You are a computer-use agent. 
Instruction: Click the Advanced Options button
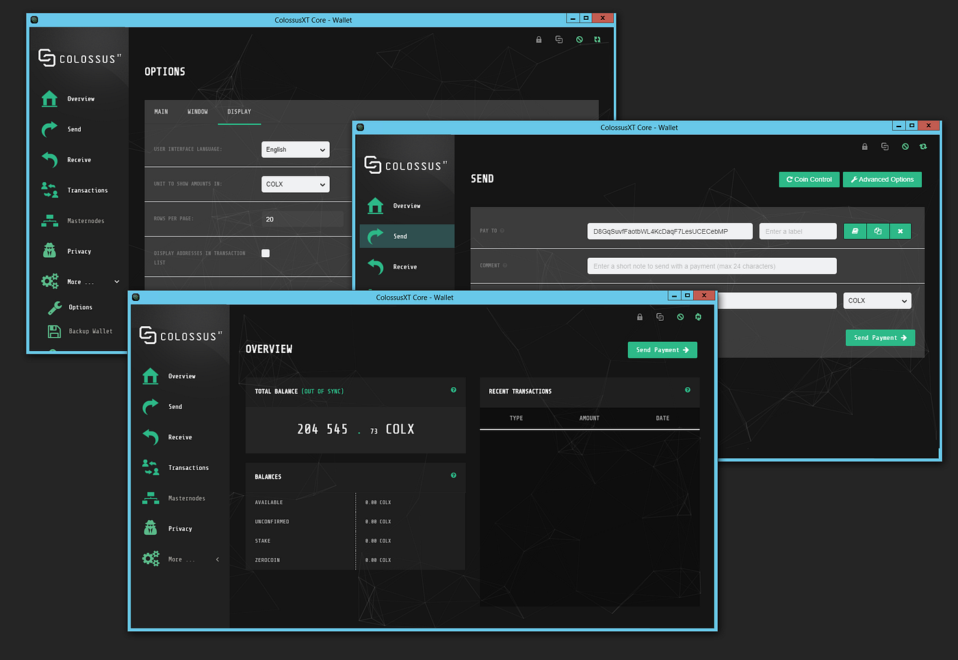pos(882,179)
